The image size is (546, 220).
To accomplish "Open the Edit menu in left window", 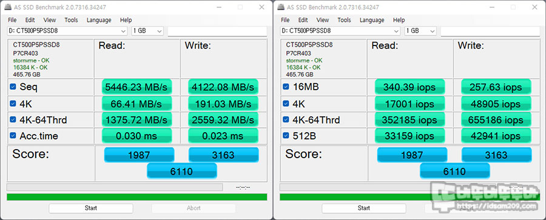I will click(30, 20).
